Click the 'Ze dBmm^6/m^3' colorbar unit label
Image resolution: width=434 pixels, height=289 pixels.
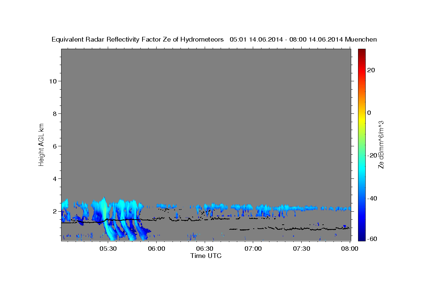pyautogui.click(x=381, y=144)
